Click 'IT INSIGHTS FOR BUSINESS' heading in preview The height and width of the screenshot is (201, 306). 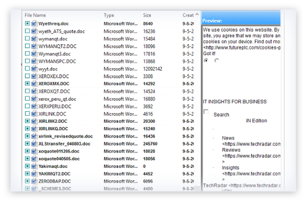(235, 102)
